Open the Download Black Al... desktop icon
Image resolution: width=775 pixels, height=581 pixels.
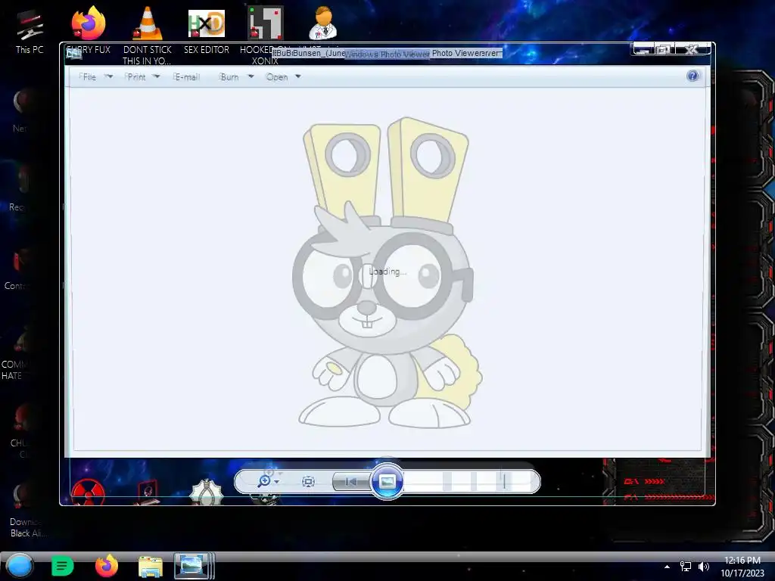(26, 509)
